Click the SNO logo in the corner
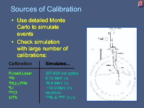 click(x=141, y=4)
